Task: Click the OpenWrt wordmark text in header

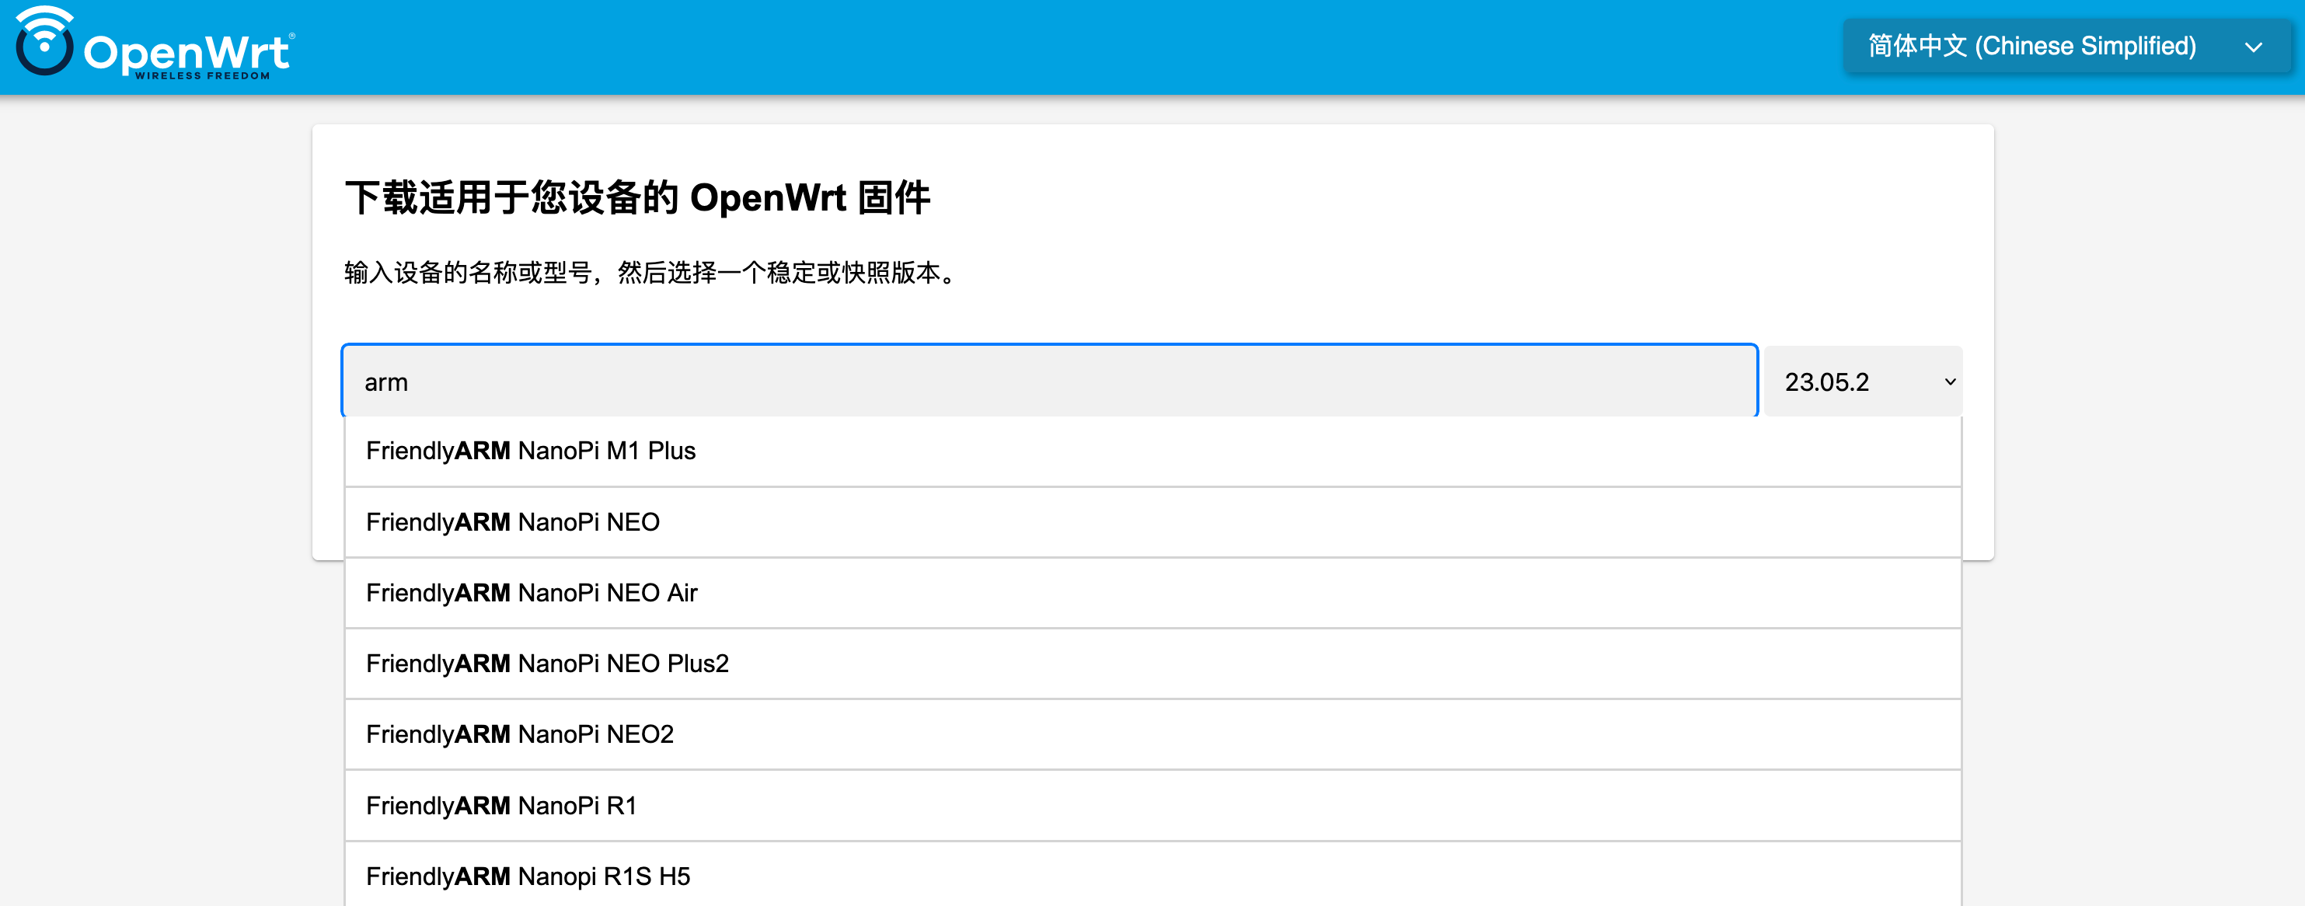Action: pos(186,52)
